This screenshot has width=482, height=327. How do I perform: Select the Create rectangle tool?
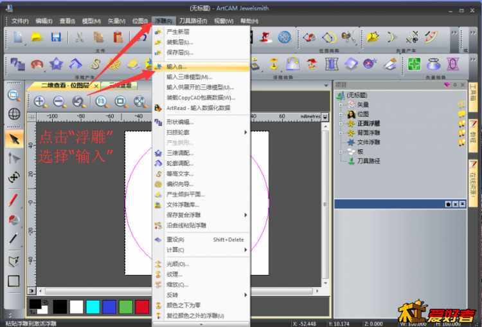pyautogui.click(x=13, y=281)
